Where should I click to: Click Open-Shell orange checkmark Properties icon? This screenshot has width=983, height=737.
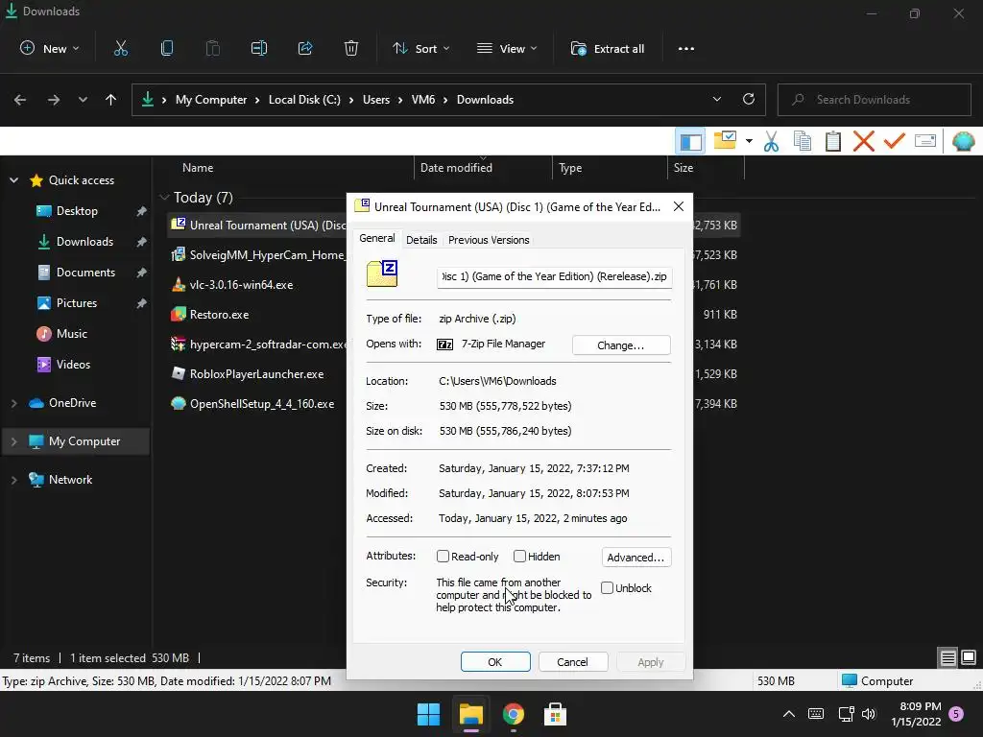894,142
